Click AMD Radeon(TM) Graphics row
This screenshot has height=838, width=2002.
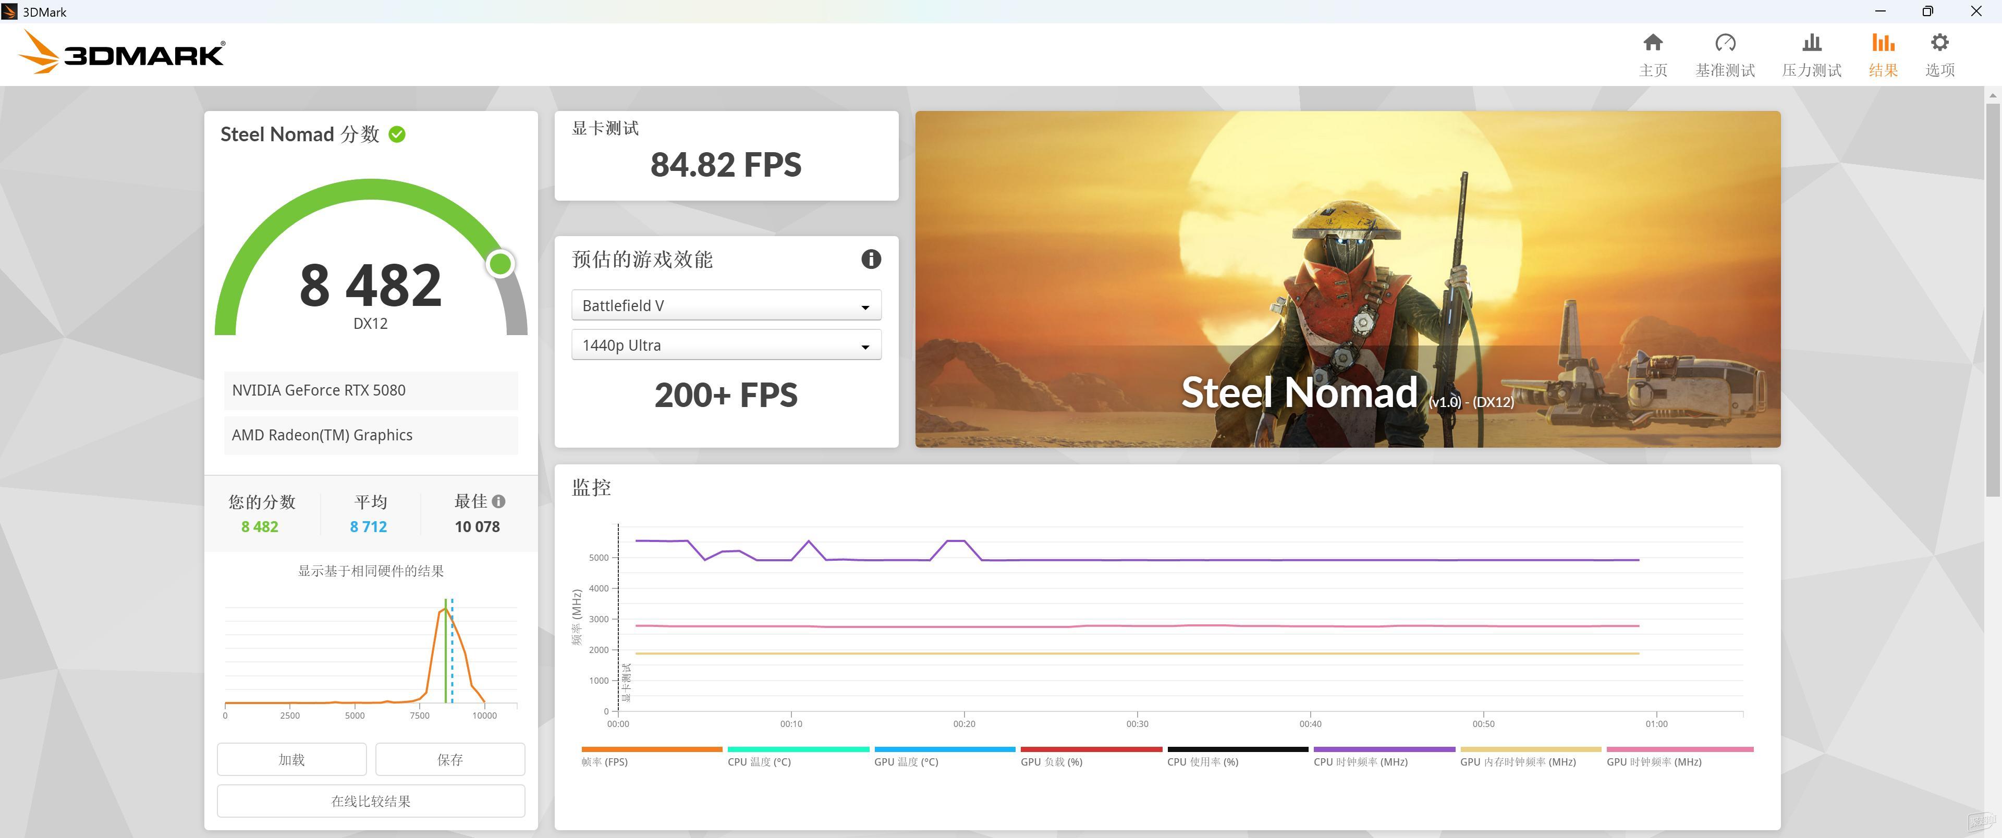[371, 436]
